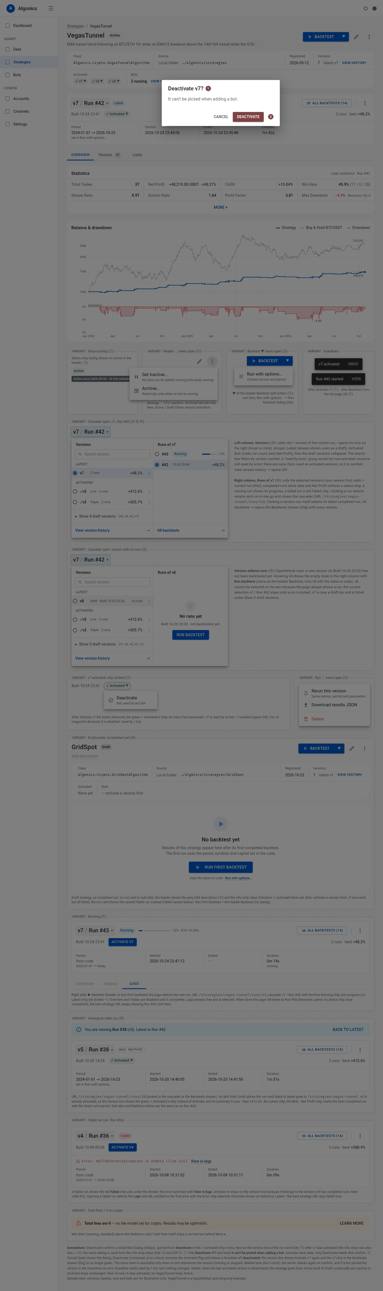The height and width of the screenshot is (1291, 383).
Task: Select the #42 run radio in Runs of v7
Action: pos(157,465)
